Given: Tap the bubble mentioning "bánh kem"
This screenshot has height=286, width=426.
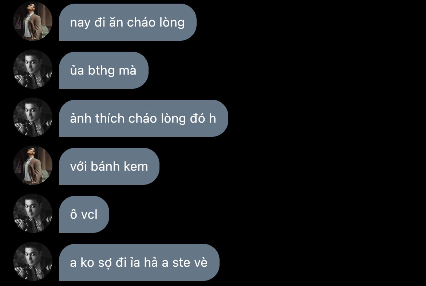Looking at the screenshot, I should 109,167.
